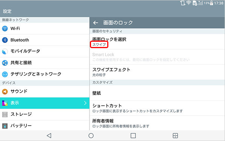This screenshot has height=141, width=225.
Task: Tap the バッテリー battery icon
Action: click(x=5, y=126)
